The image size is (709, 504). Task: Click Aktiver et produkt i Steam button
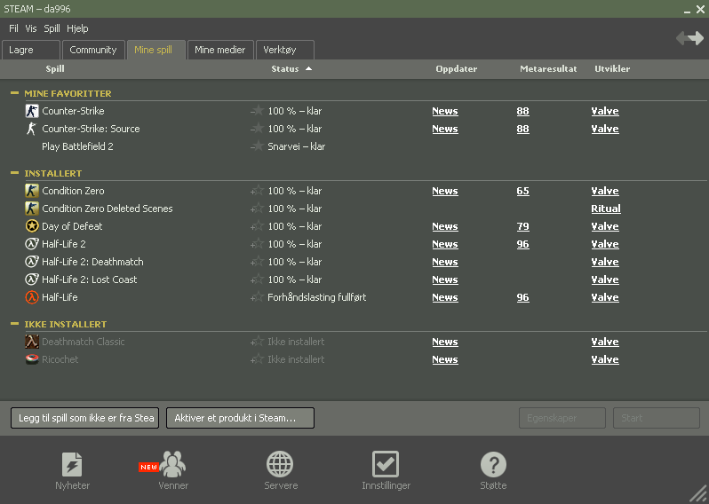click(240, 418)
